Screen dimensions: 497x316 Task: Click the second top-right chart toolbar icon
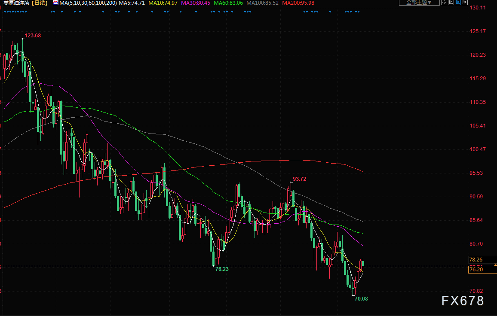(451, 3)
